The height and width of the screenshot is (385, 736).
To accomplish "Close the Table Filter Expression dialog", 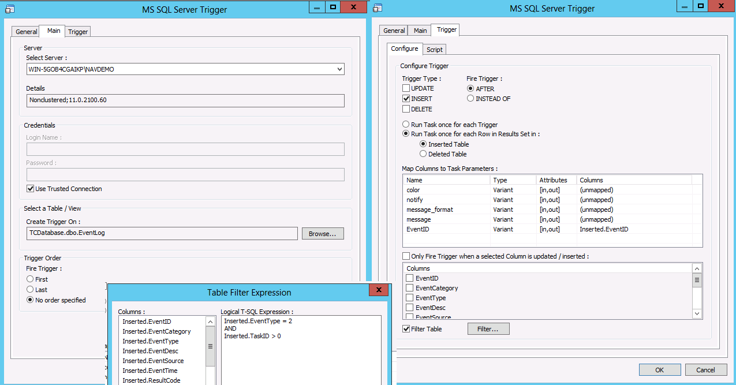I will [x=379, y=290].
